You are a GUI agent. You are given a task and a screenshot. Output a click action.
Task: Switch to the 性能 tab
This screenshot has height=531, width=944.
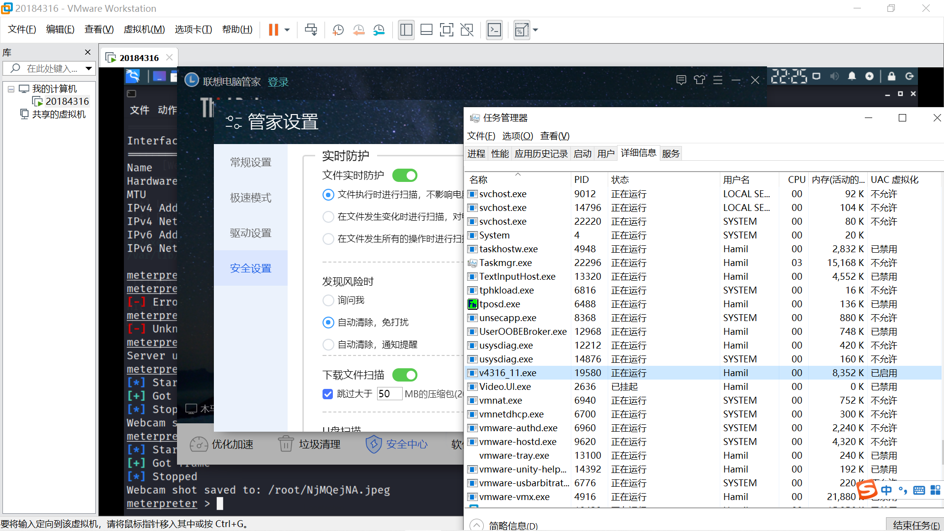tap(500, 154)
